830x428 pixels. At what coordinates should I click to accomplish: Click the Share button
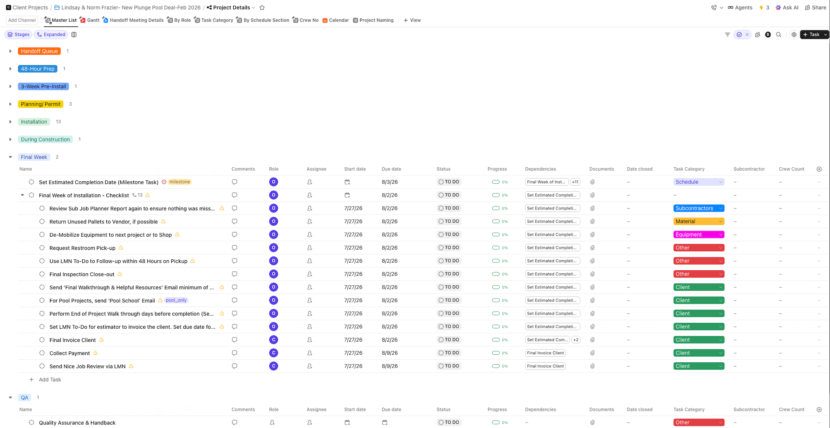click(815, 8)
